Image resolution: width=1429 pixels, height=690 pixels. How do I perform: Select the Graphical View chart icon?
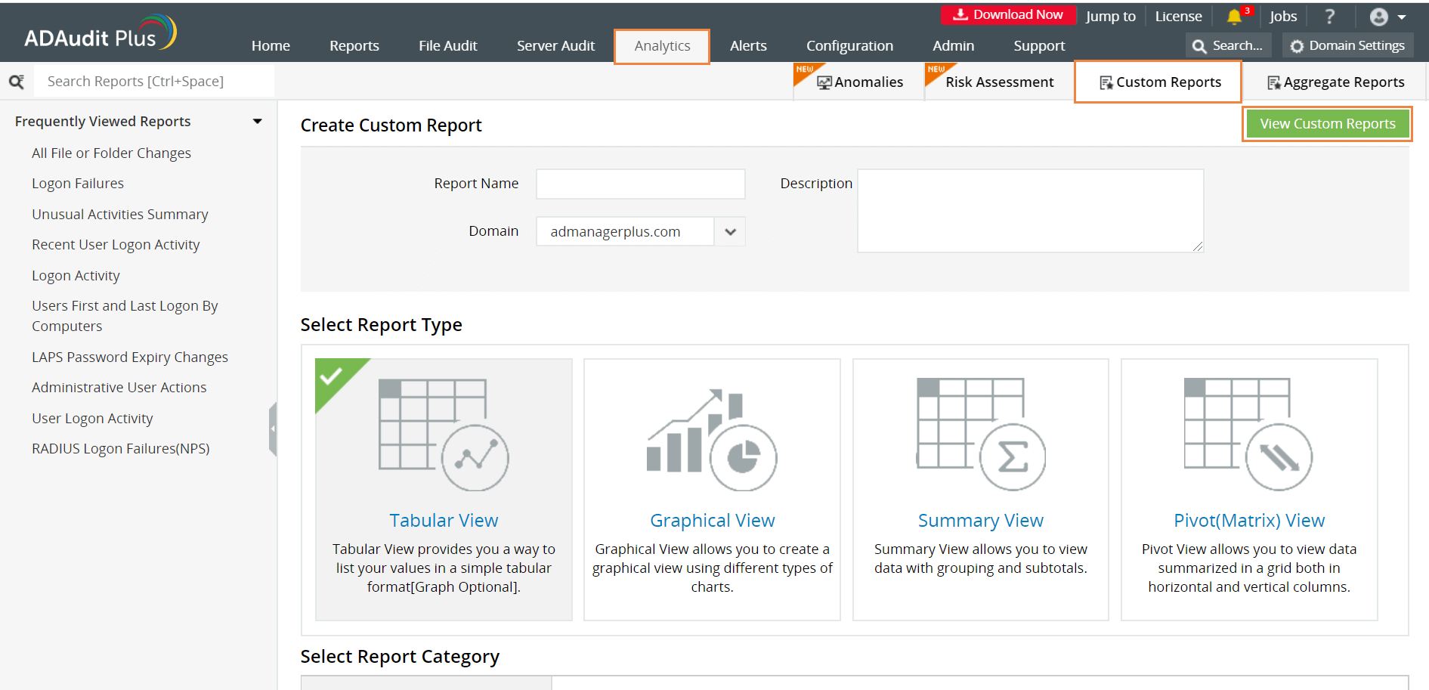712,439
